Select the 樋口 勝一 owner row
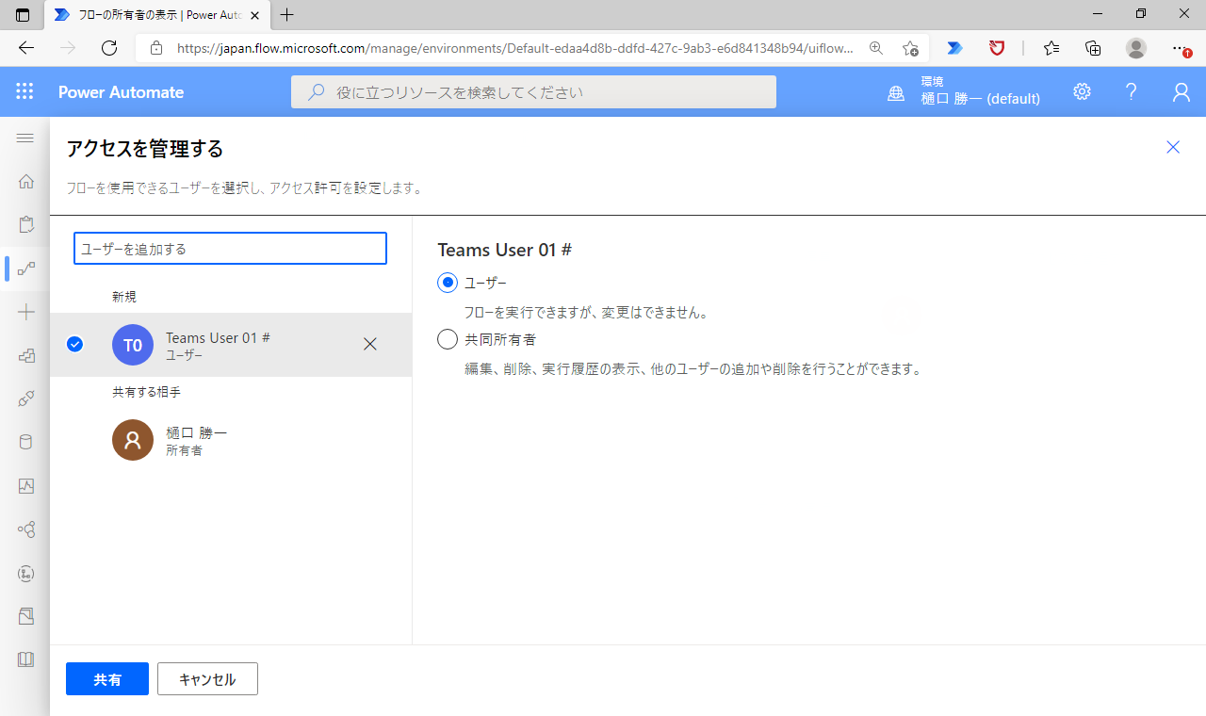The height and width of the screenshot is (716, 1206). click(231, 440)
